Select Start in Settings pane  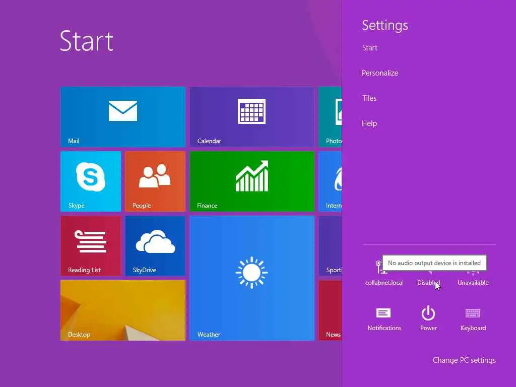click(x=369, y=48)
